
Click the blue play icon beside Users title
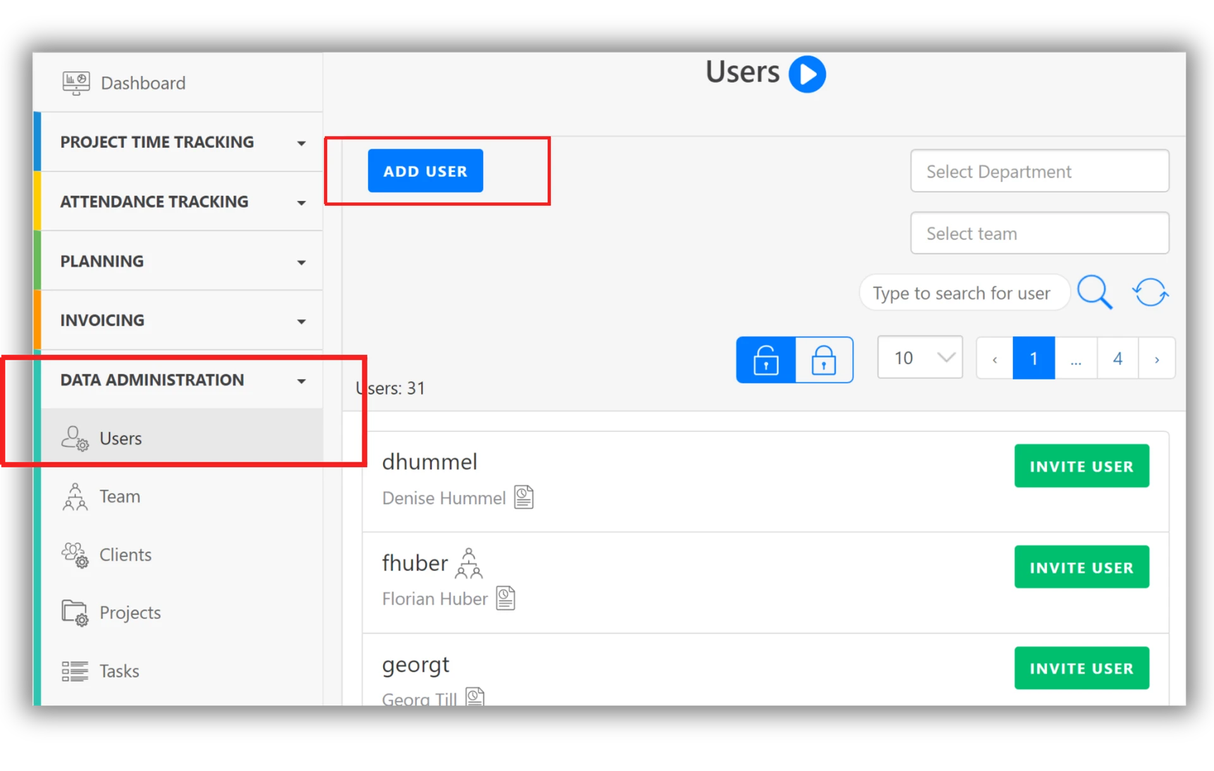point(807,74)
